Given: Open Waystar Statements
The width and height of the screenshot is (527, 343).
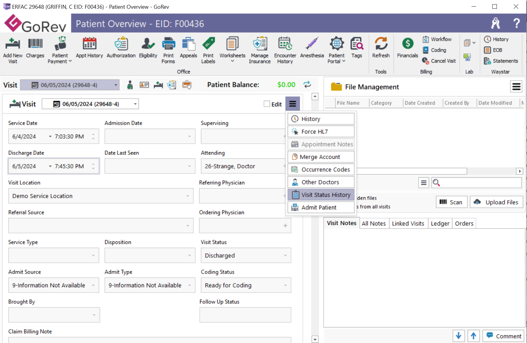Looking at the screenshot, I should [x=501, y=61].
